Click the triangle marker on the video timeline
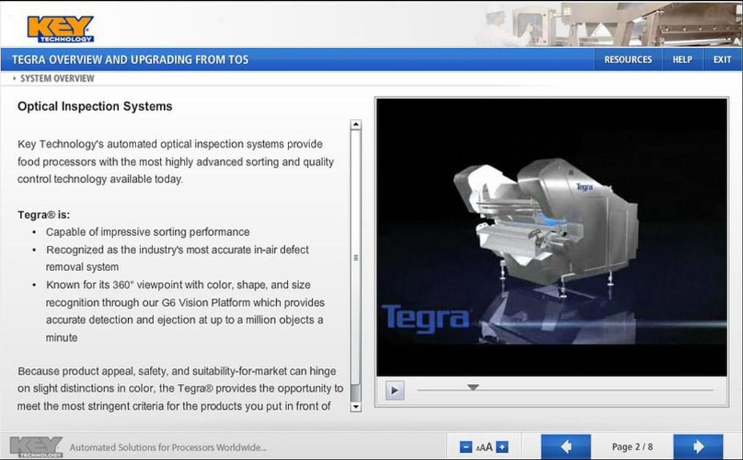The height and width of the screenshot is (460, 743). coord(474,387)
